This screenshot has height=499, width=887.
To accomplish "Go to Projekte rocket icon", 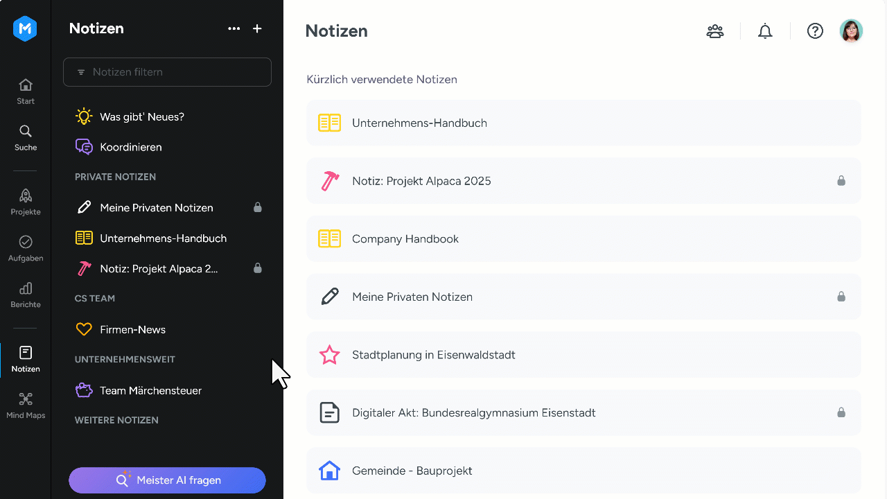I will 26,195.
